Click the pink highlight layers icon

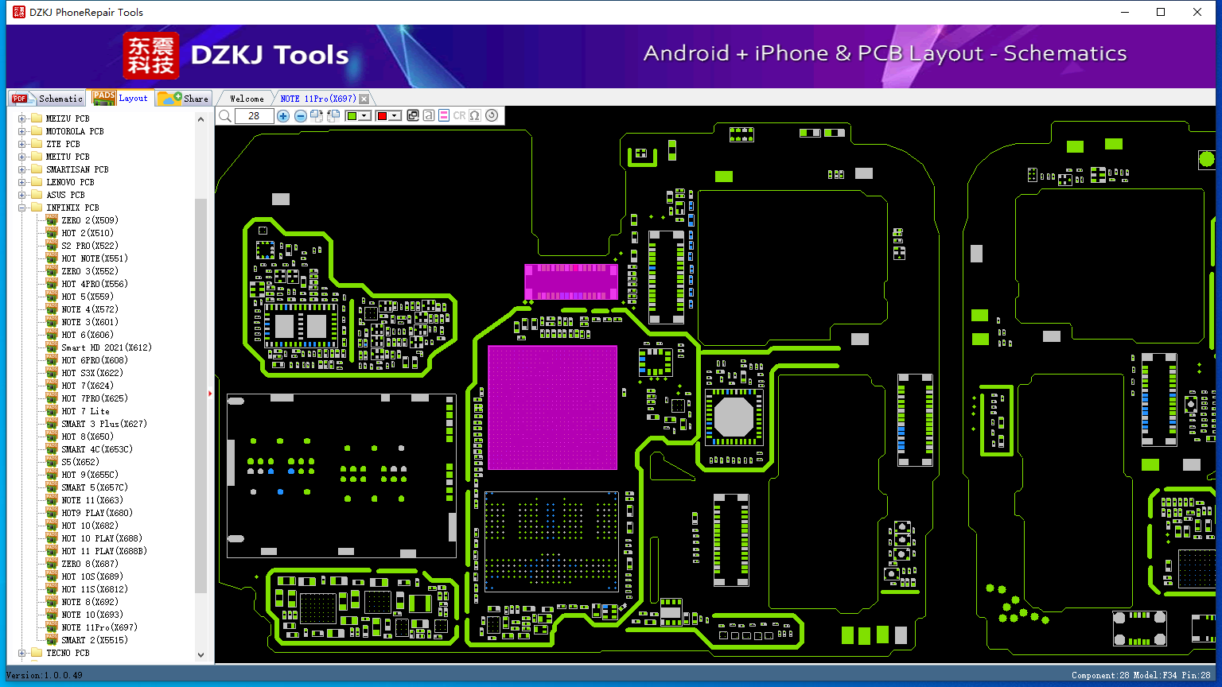(x=443, y=115)
